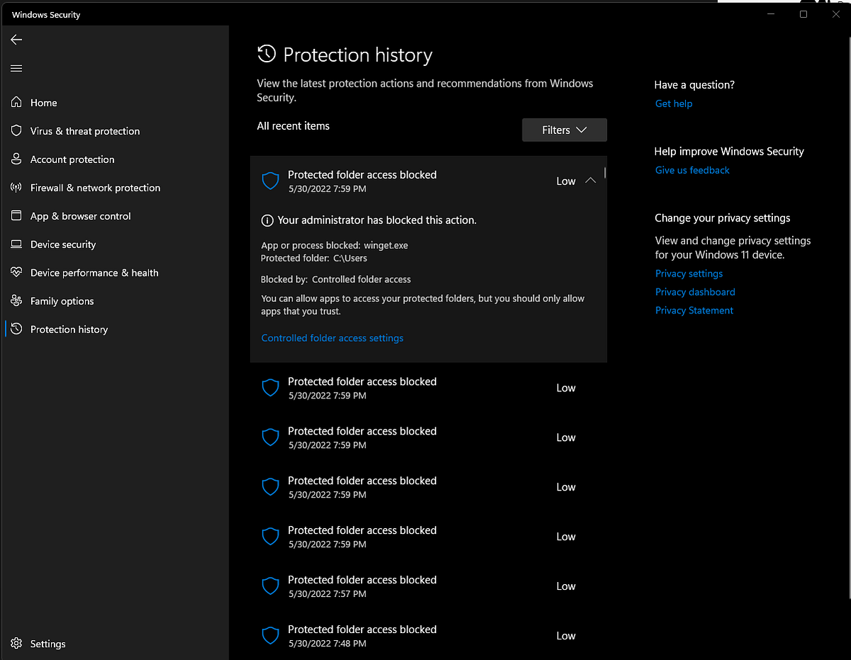This screenshot has width=851, height=660.
Task: Open Device performance & health
Action: tap(94, 272)
